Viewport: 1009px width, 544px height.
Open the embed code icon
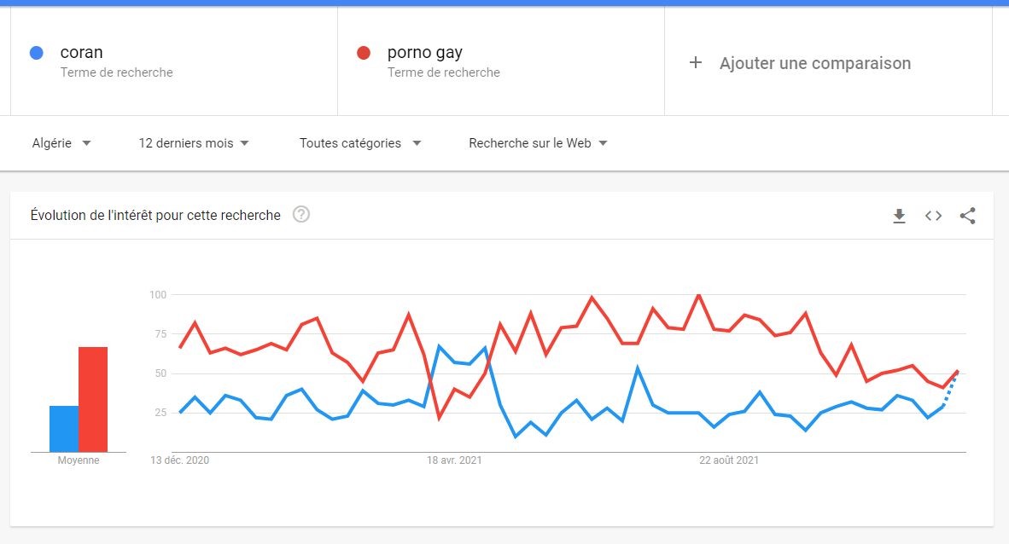933,216
